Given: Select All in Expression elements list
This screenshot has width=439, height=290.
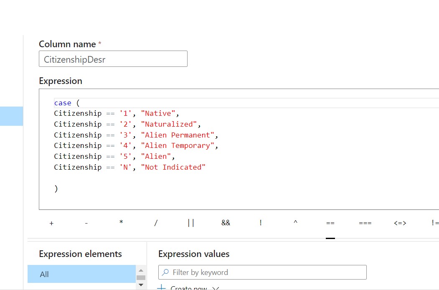Looking at the screenshot, I should click(x=81, y=274).
